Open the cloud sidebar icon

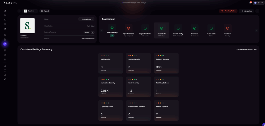pyautogui.click(x=5, y=40)
